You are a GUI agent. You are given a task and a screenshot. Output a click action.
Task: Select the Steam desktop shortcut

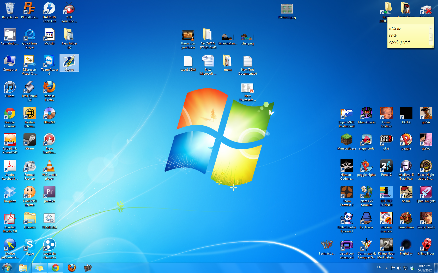point(30,142)
